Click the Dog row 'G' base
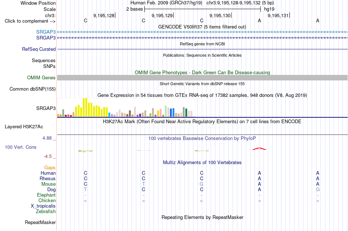 [x=318, y=190]
